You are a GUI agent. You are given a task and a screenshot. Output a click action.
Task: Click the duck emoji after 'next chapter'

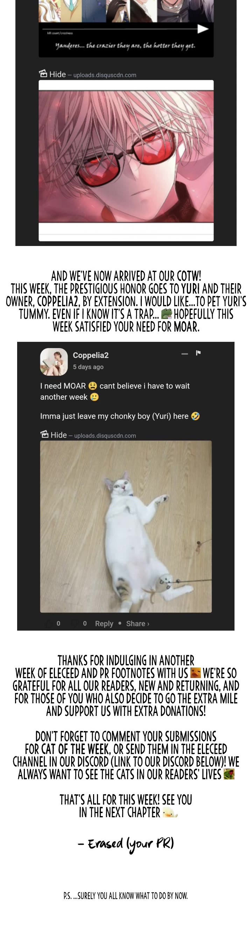point(170,812)
